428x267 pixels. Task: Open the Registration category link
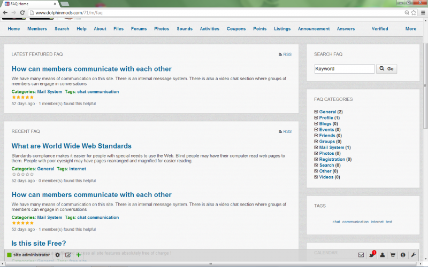click(x=332, y=159)
